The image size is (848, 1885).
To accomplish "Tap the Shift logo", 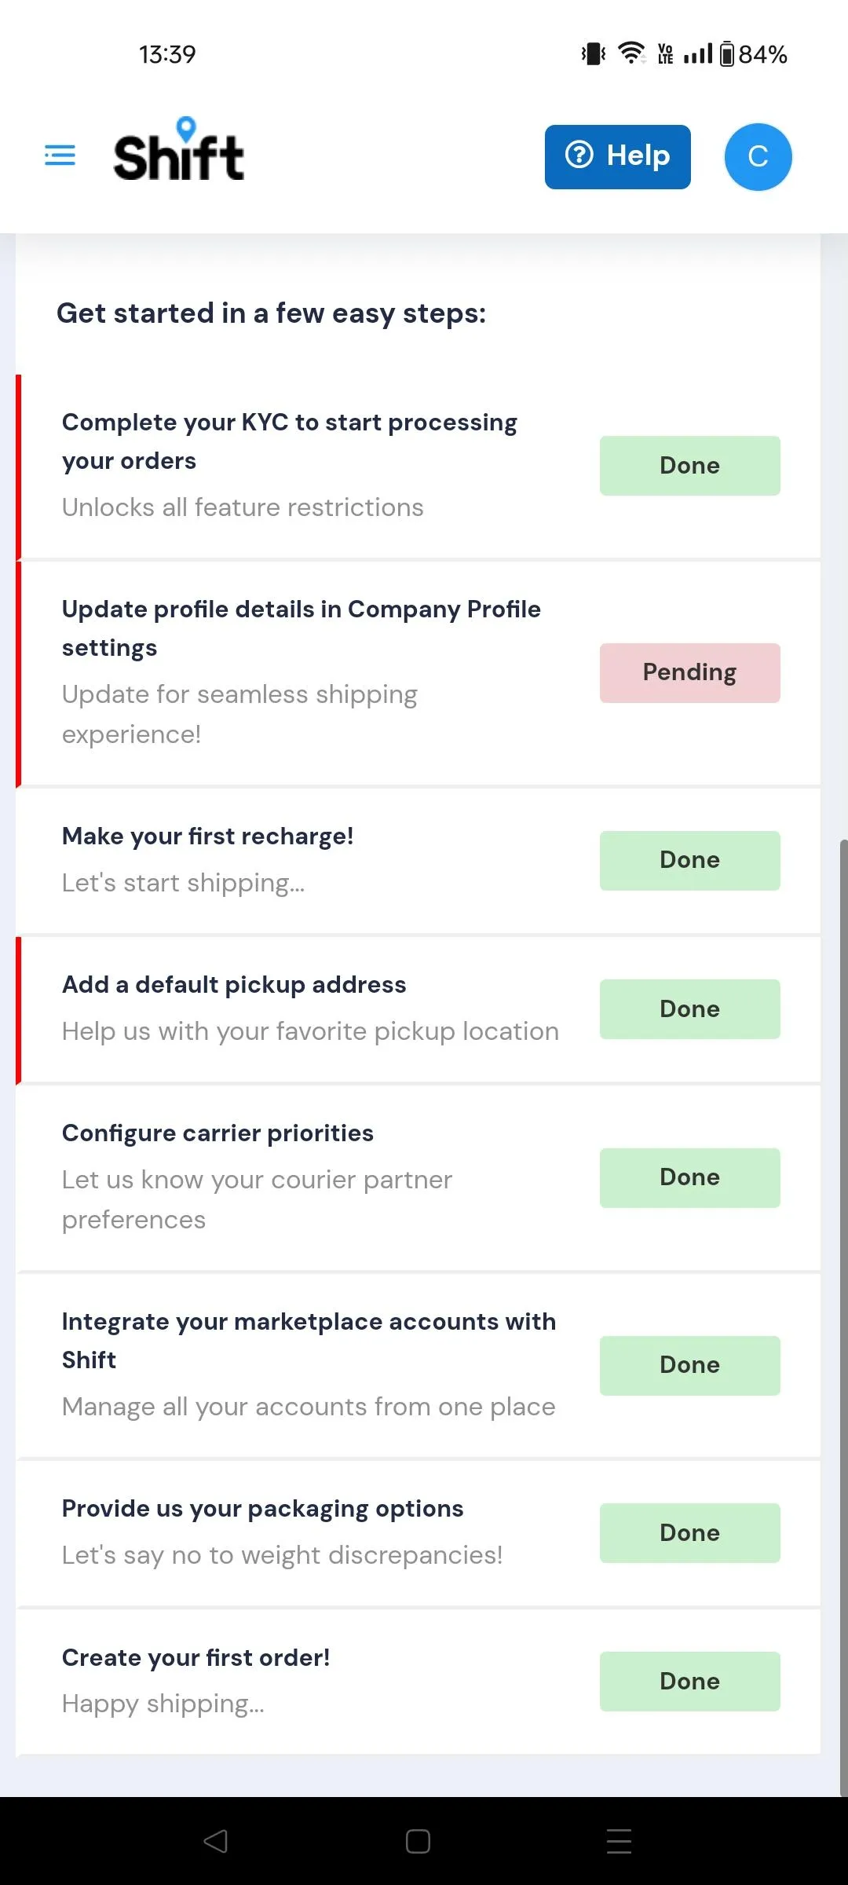I will click(x=179, y=149).
